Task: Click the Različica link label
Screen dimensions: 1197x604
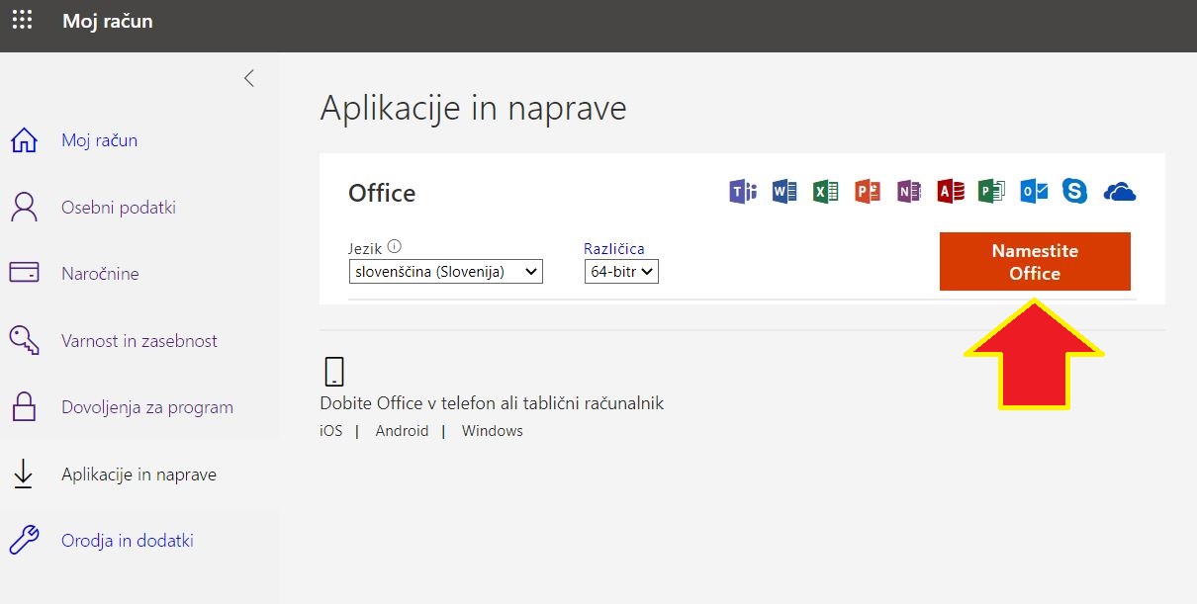Action: click(x=613, y=249)
